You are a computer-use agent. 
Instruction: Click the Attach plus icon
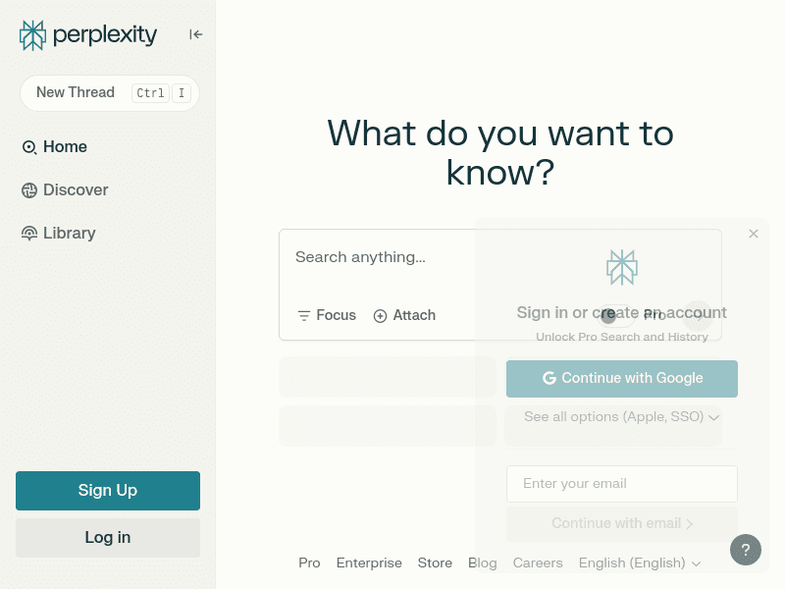point(381,316)
